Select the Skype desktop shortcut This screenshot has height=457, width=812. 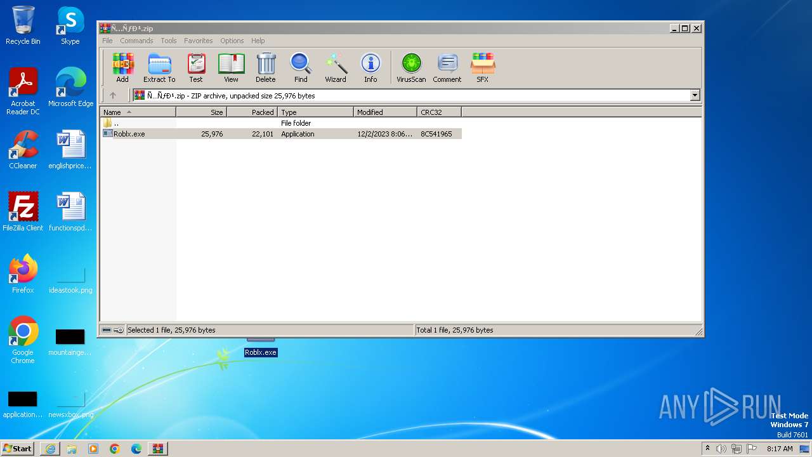(70, 25)
